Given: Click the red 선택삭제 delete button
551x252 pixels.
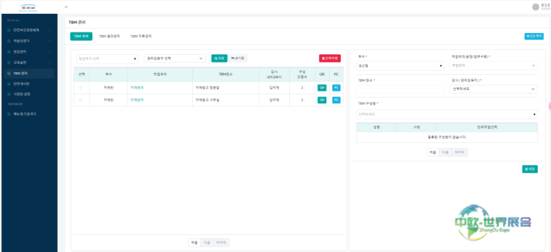Looking at the screenshot, I should [330, 58].
